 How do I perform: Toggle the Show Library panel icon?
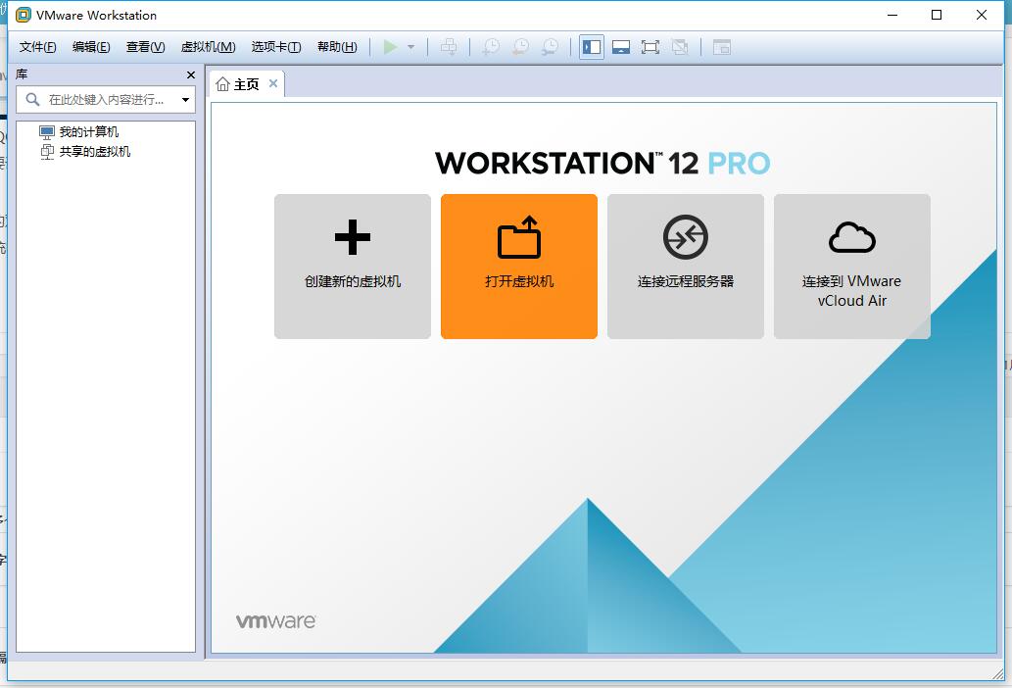tap(592, 47)
